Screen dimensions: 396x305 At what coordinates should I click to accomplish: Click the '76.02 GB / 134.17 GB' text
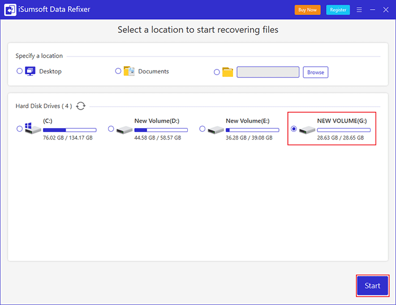68,138
